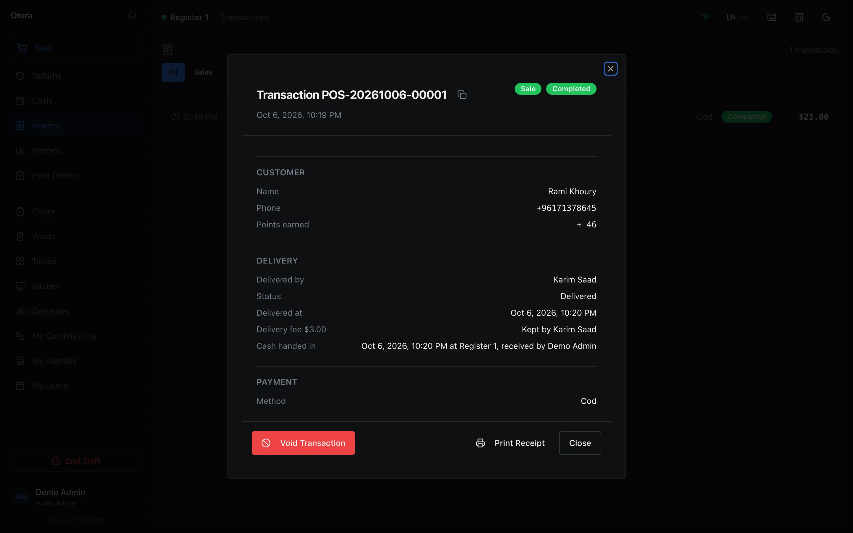Print the receipt
Viewport: 853px width, 533px height.
pyautogui.click(x=510, y=443)
